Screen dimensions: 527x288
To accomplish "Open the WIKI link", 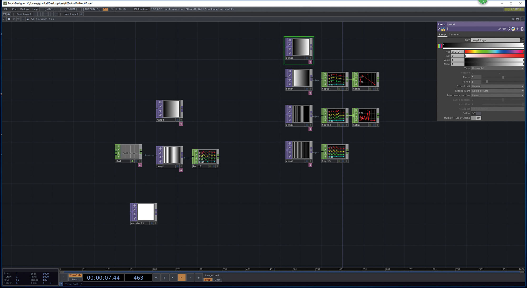I will tap(50, 9).
